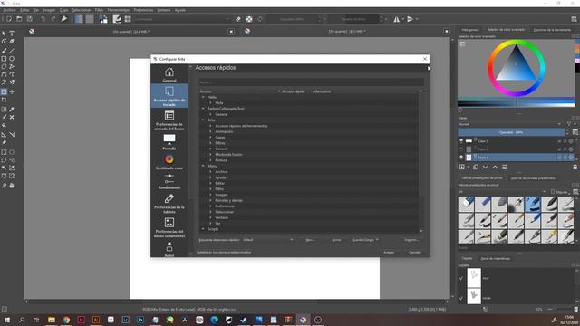Click Restablecer los valores predeterminados button
This screenshot has width=580, height=326.
click(224, 252)
